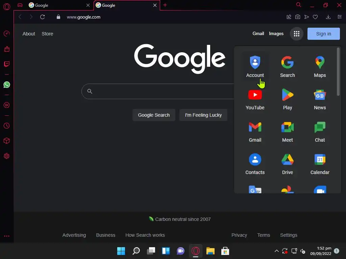
Task: Open the edit page toolbar icon
Action: point(289,17)
